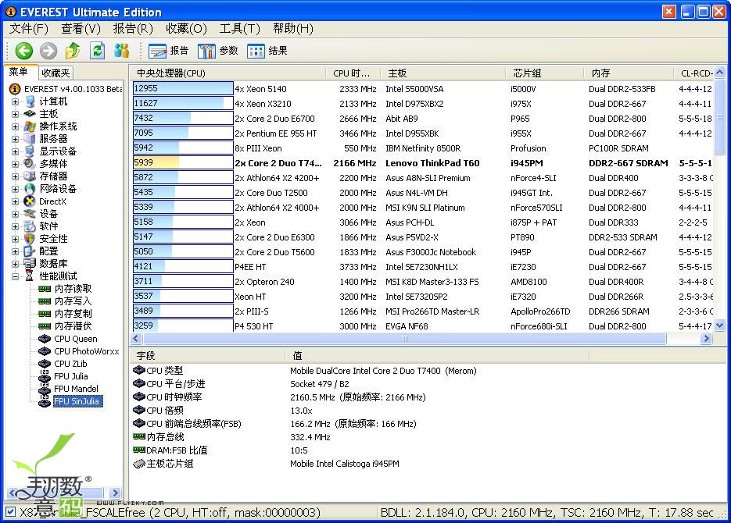Image resolution: width=731 pixels, height=523 pixels.
Task: Sort by the 中央处理器(CPU) column header
Action: pyautogui.click(x=228, y=73)
